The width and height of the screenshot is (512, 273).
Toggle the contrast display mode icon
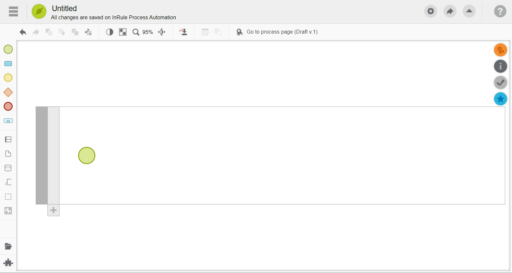110,32
